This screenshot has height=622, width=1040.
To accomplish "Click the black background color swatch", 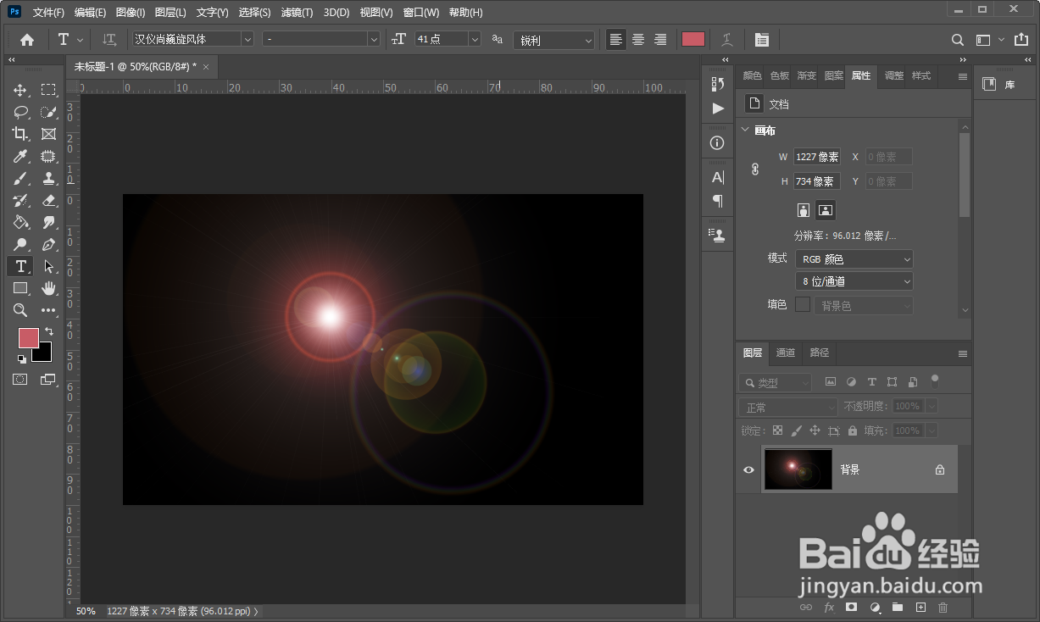I will (x=44, y=354).
